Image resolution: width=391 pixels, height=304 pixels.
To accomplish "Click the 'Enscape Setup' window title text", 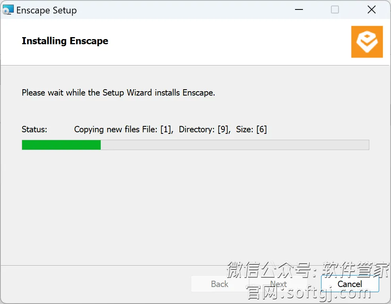I will point(46,10).
